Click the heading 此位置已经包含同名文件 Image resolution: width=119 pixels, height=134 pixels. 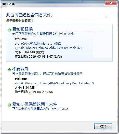[30, 15]
